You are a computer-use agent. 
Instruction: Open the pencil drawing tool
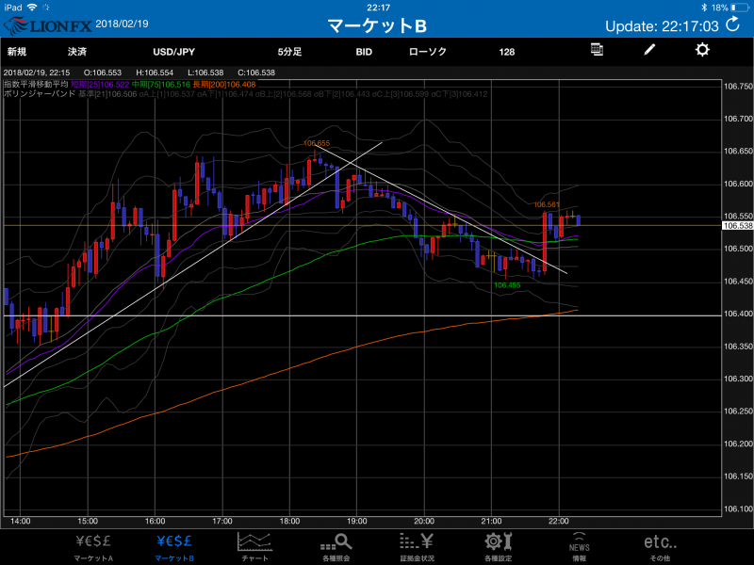coord(649,50)
